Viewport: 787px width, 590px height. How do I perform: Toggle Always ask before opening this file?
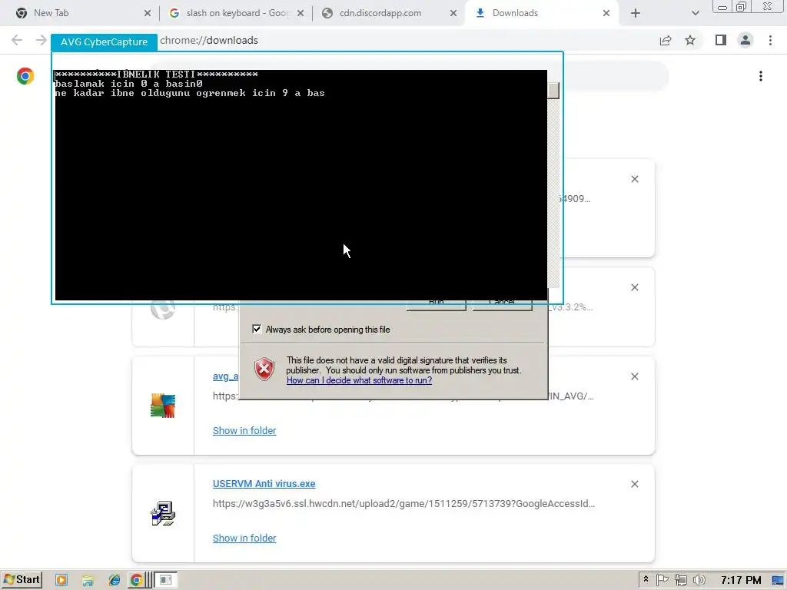click(x=257, y=329)
